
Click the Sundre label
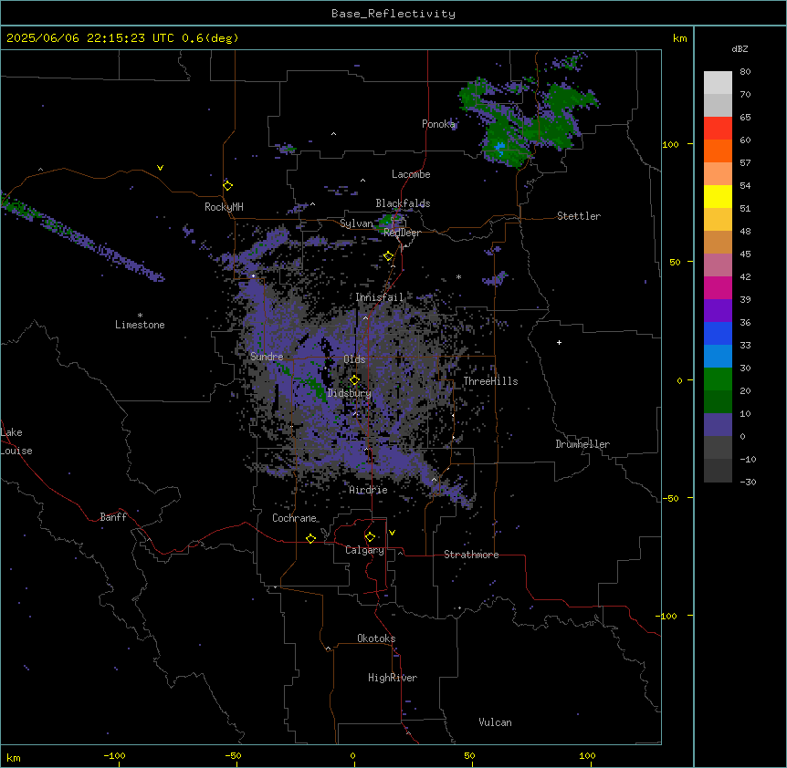click(x=267, y=357)
